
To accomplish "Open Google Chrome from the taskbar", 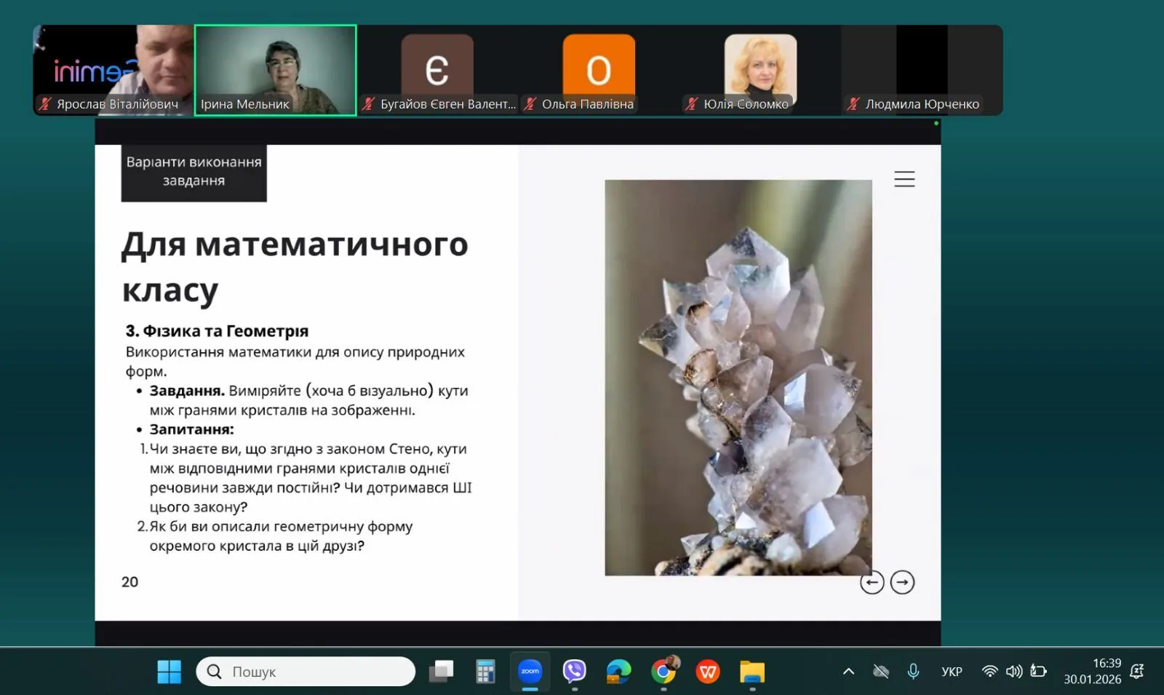I will point(664,672).
